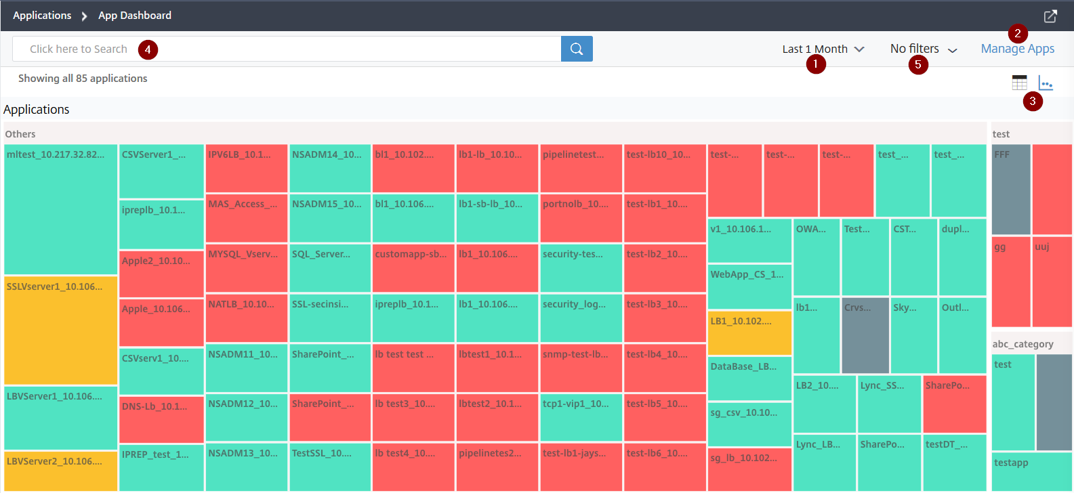Click the App Dashboard breadcrumb
Viewport: 1074px width, 493px height.
[135, 15]
